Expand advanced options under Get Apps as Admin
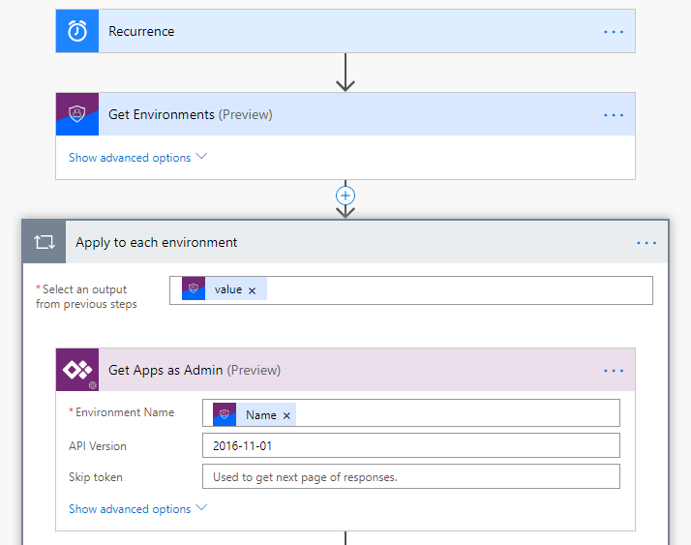691x545 pixels. point(137,508)
